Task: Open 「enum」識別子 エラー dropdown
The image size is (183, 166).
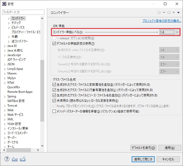Action: [169, 71]
